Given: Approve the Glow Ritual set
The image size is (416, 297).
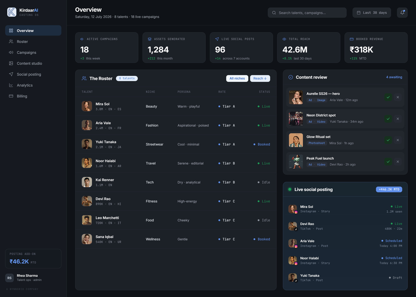Looking at the screenshot, I should pyautogui.click(x=388, y=140).
